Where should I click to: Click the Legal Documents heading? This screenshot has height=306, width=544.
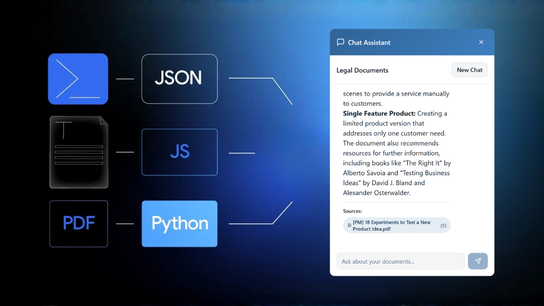362,71
